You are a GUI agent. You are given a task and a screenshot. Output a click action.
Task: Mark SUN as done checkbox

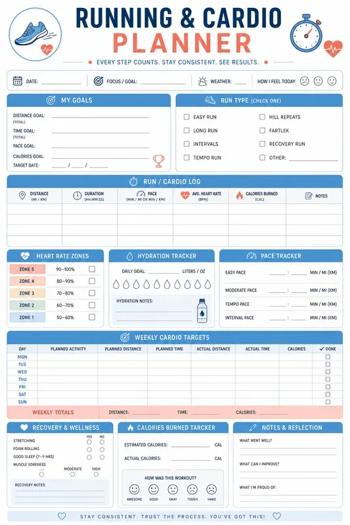point(328,402)
